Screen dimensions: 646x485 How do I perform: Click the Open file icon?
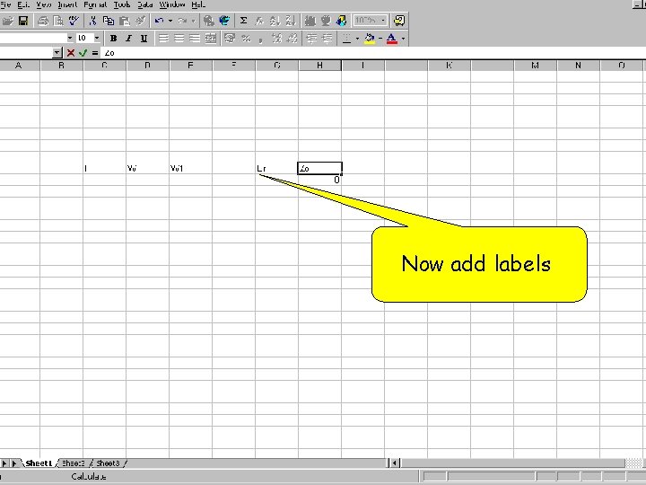[x=8, y=21]
